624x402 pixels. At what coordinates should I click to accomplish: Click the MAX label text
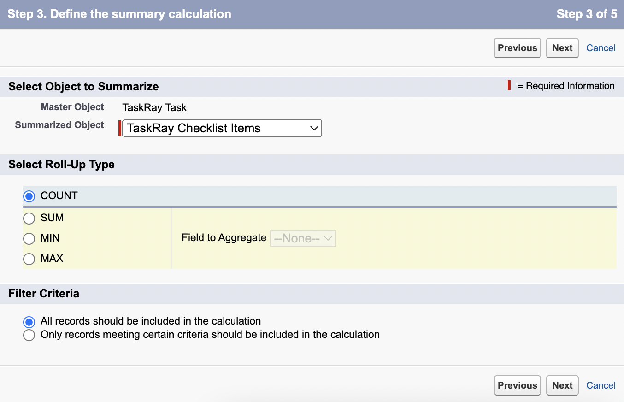(52, 258)
